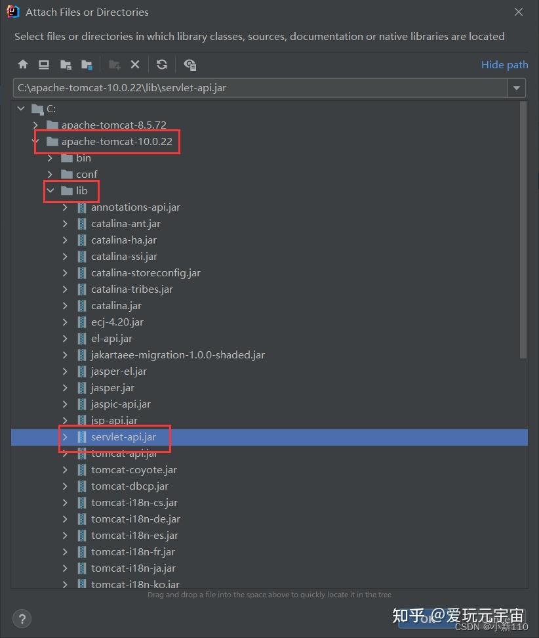
Task: Select the tomcat-dbcp.jar file
Action: [130, 486]
